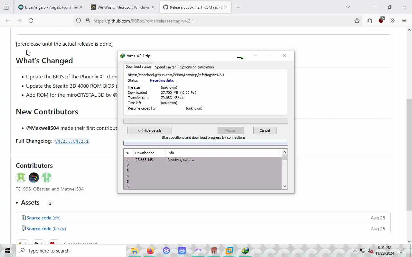Open the network status tray icon
The image size is (412, 257).
pyautogui.click(x=363, y=251)
